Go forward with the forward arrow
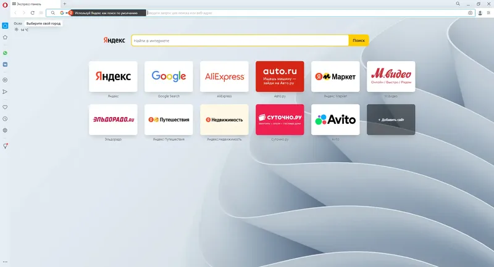Viewport: 494px width, 267px height. click(23, 13)
